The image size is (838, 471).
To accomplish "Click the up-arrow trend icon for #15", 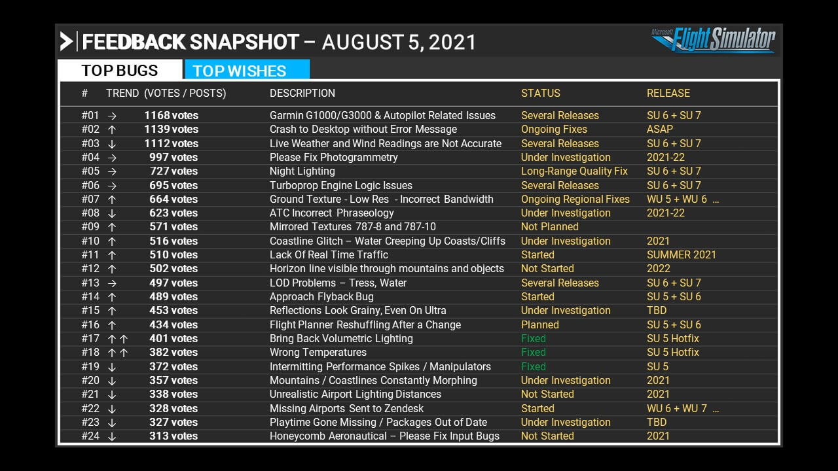I will (x=112, y=311).
